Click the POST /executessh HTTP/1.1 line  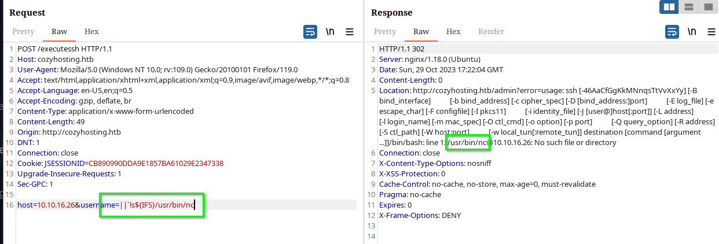(x=65, y=49)
